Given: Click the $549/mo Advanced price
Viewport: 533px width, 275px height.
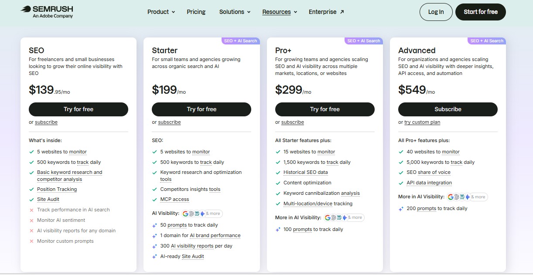Looking at the screenshot, I should (417, 90).
